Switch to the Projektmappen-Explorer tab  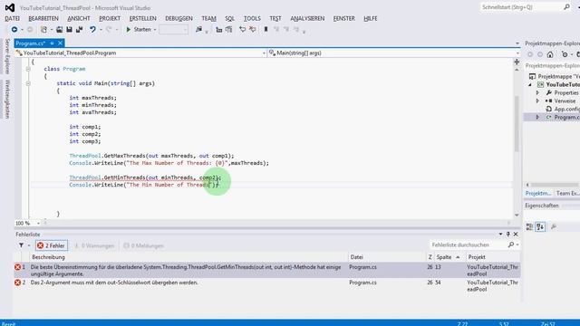coord(538,193)
